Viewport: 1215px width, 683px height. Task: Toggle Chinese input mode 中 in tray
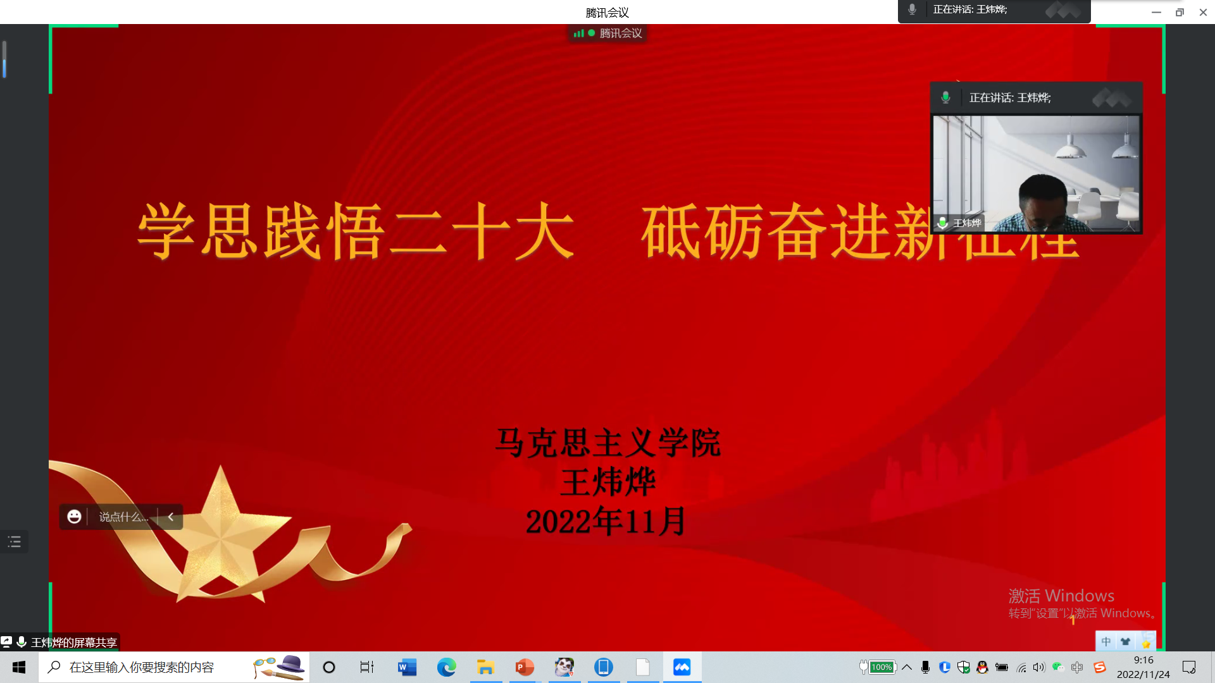tap(1077, 667)
